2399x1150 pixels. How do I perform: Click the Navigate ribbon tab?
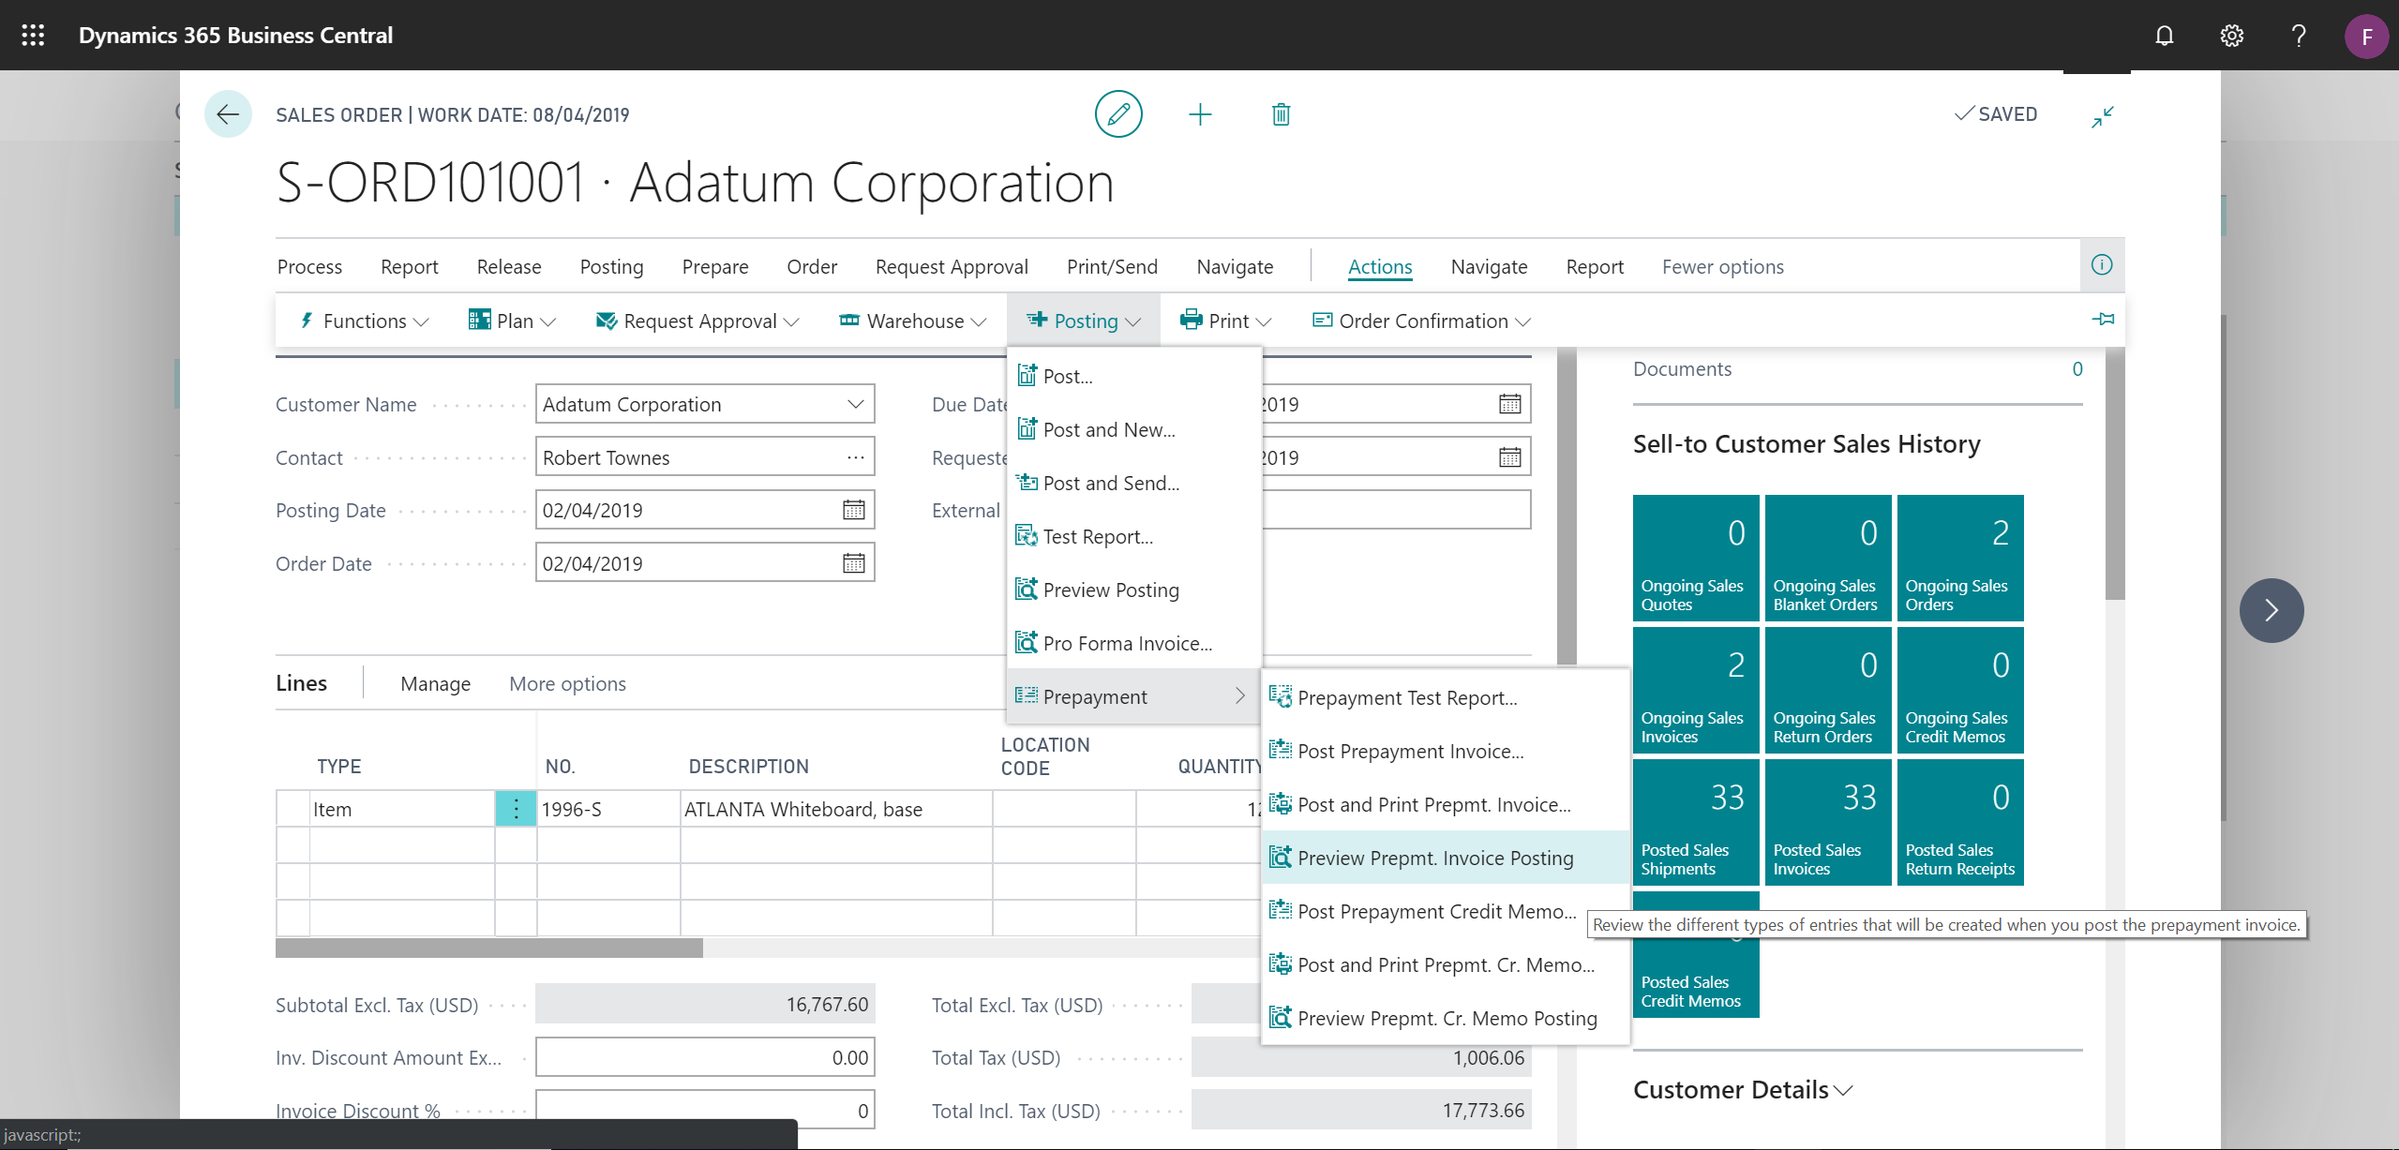pos(1235,266)
